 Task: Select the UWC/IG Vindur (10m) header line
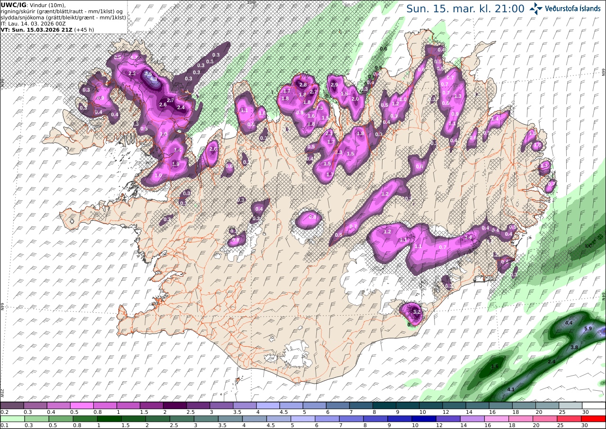pyautogui.click(x=32, y=5)
